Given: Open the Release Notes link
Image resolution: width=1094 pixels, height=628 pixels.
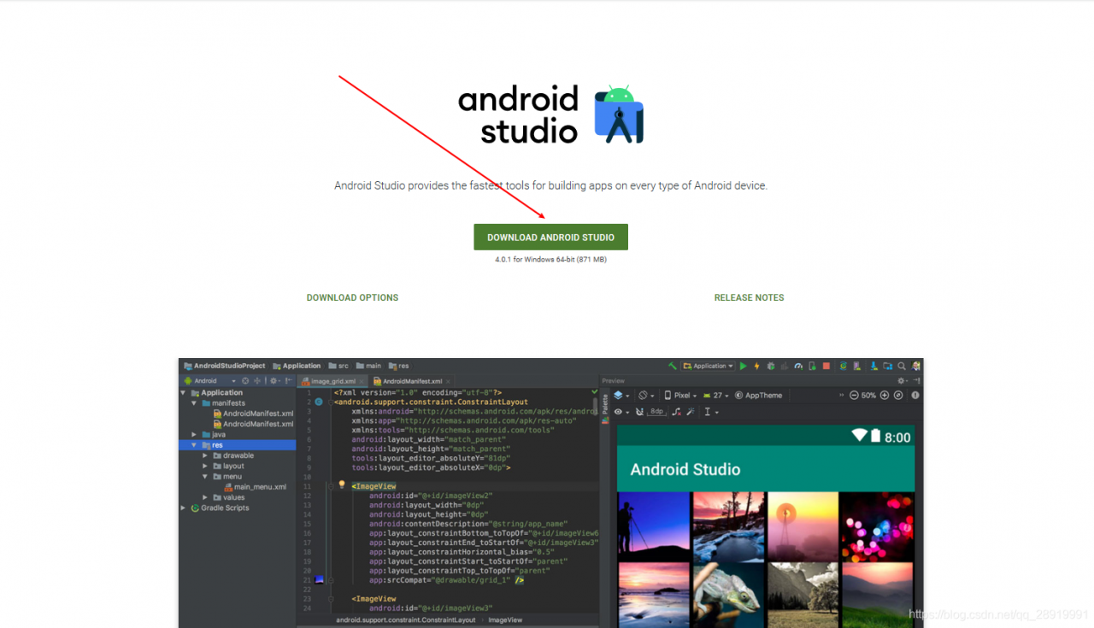Looking at the screenshot, I should click(749, 297).
